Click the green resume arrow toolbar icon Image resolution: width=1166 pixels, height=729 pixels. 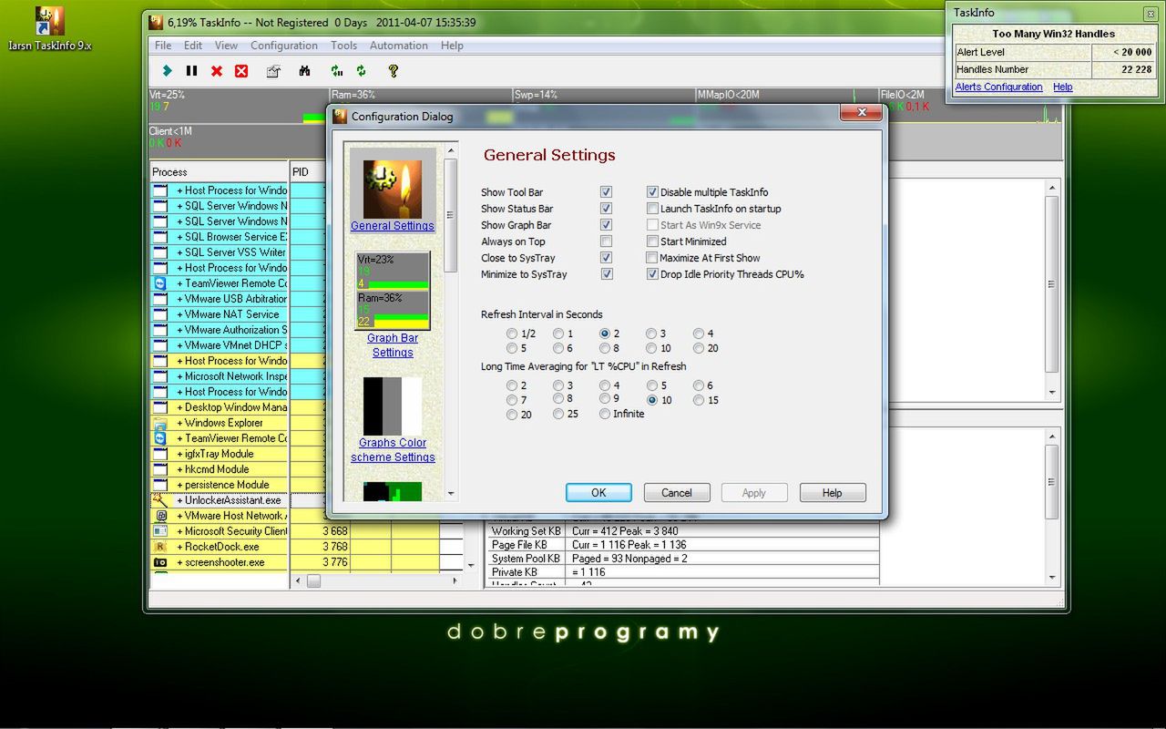[x=167, y=71]
